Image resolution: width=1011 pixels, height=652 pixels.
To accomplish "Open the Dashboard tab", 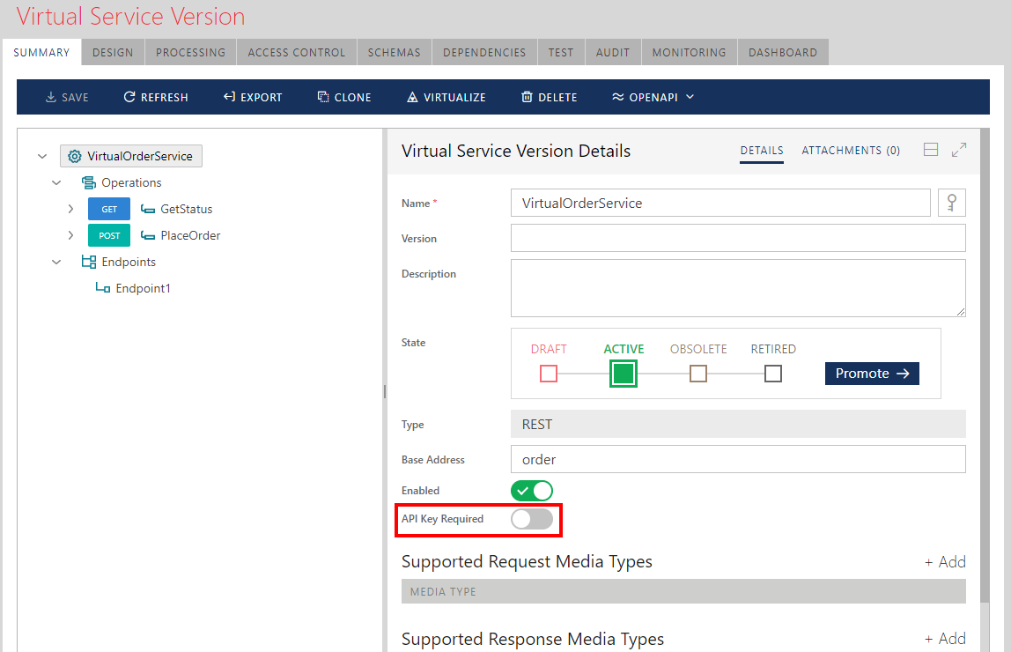I will pyautogui.click(x=783, y=52).
